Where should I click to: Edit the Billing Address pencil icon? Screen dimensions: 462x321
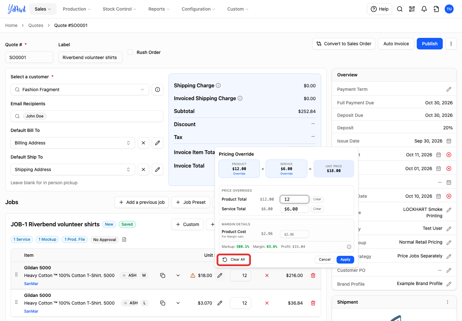click(158, 143)
